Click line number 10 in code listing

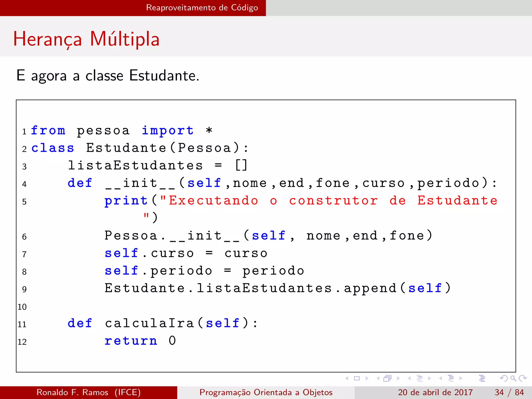(x=22, y=307)
